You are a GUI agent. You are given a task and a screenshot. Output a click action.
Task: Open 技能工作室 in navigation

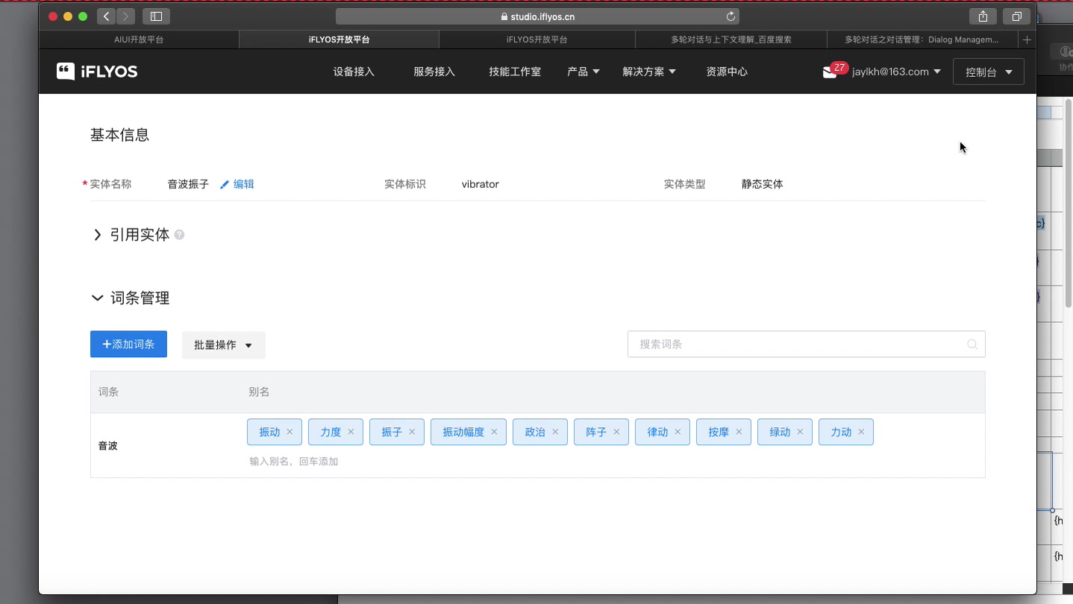(515, 72)
